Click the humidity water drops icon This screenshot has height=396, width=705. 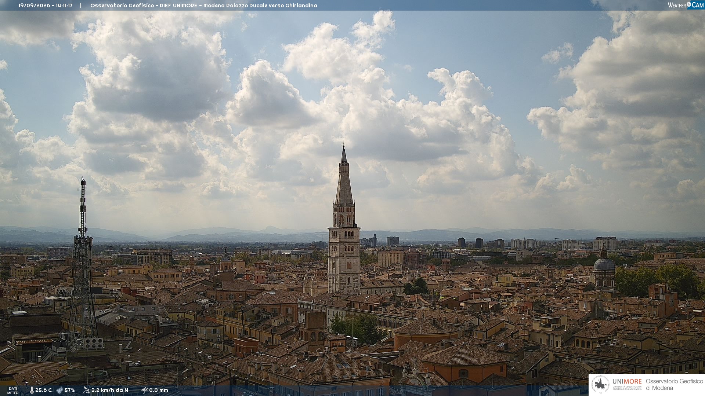tap(59, 390)
